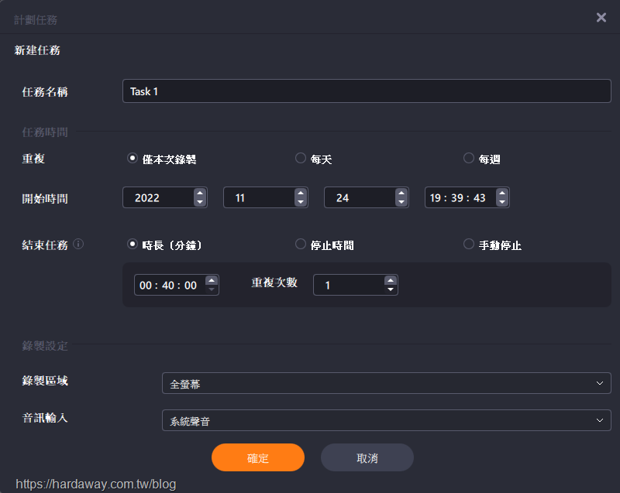
Task: Increase the start day 24
Action: pos(401,193)
